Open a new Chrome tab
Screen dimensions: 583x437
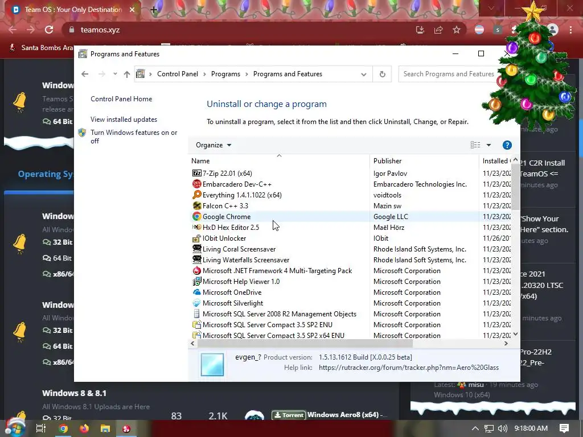click(154, 10)
